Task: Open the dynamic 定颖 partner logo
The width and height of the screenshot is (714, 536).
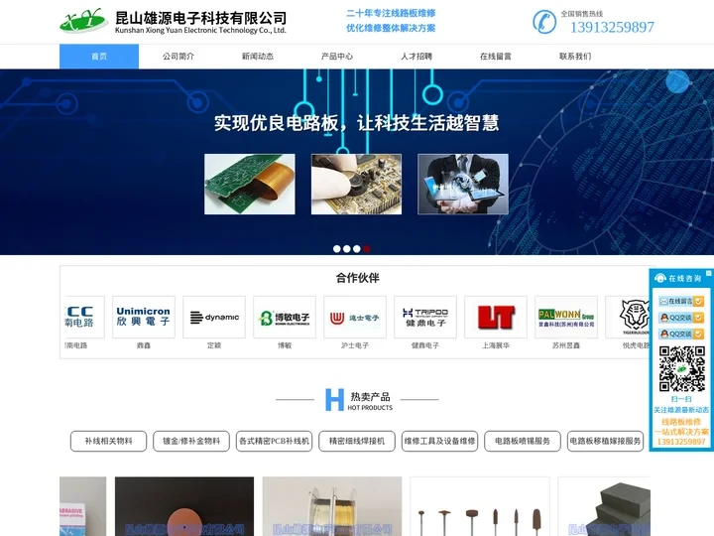Action: click(214, 317)
